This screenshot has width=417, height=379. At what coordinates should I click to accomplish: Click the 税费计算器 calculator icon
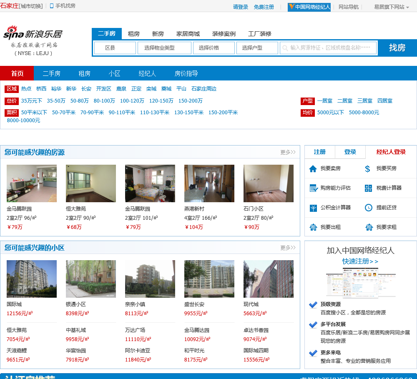[x=368, y=188]
